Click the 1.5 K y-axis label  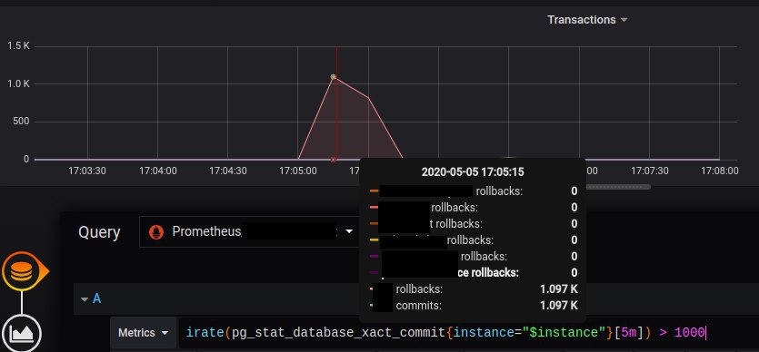pyautogui.click(x=18, y=46)
